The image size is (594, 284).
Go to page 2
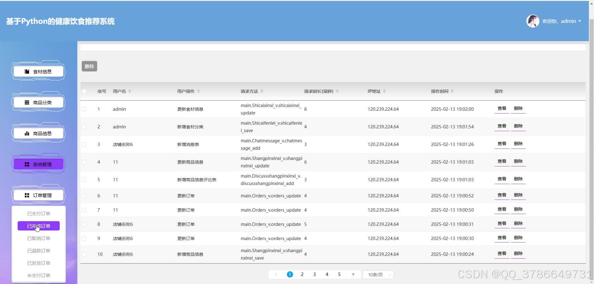(x=302, y=274)
